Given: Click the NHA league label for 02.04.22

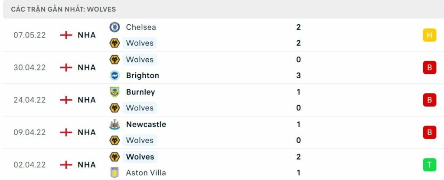Looking at the screenshot, I should [87, 164].
